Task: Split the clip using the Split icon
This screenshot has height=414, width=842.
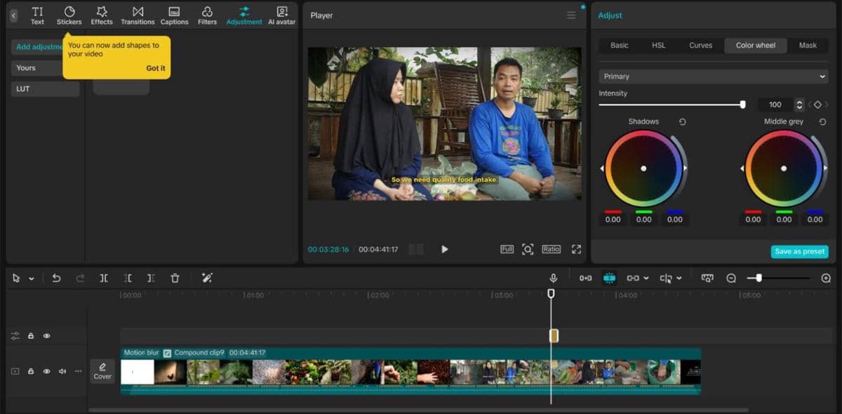Action: 104,278
